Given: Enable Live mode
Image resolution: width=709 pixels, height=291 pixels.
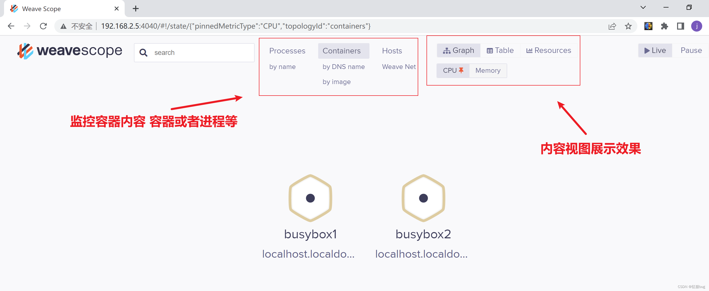Looking at the screenshot, I should pyautogui.click(x=655, y=51).
